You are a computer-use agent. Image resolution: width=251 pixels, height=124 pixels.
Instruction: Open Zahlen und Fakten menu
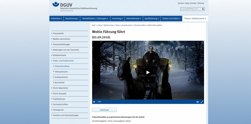pyautogui.click(x=171, y=19)
